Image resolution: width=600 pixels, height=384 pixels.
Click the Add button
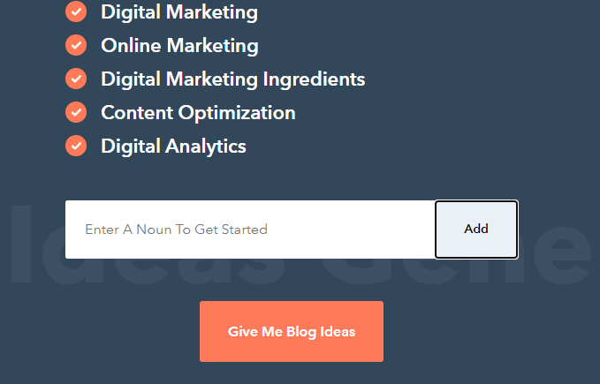[x=476, y=230]
